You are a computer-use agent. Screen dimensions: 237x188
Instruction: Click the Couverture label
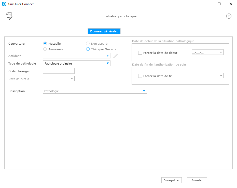(17, 44)
